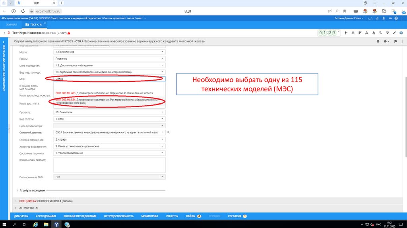Click search icon beside Основной диагноз
This screenshot has width=407, height=228.
[169, 132]
